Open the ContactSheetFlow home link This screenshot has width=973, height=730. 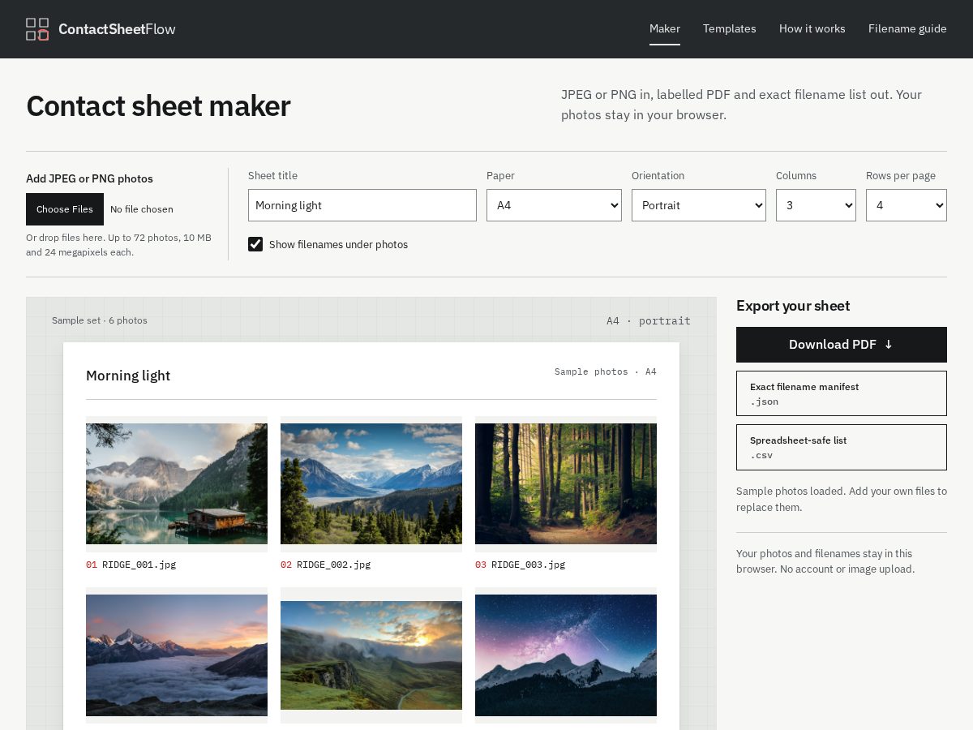pyautogui.click(x=101, y=29)
